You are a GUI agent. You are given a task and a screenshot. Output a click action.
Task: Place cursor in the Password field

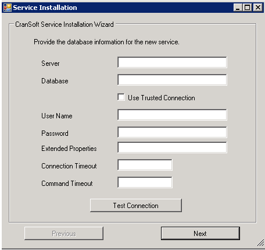click(x=172, y=132)
